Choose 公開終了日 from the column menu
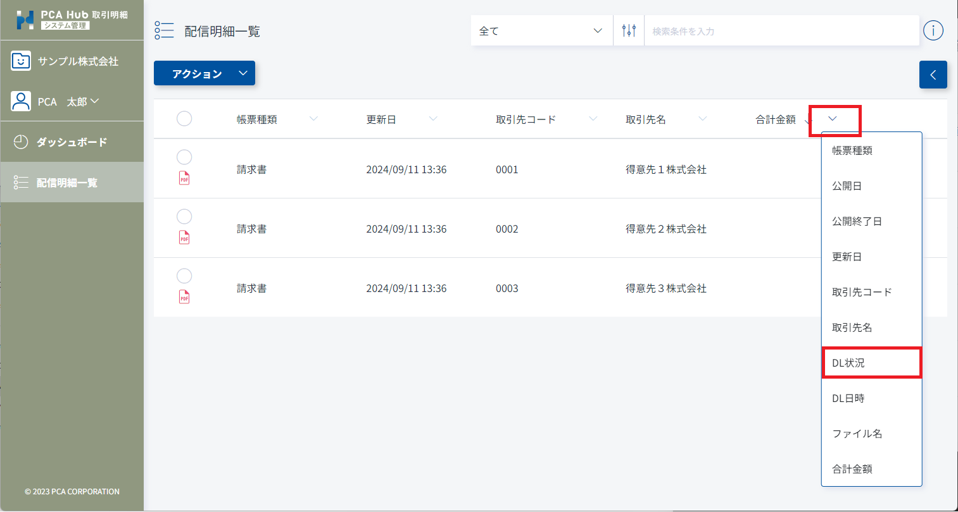 point(871,221)
